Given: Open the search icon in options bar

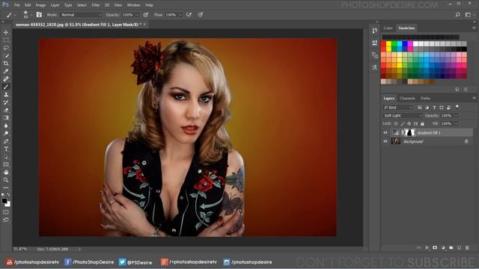Looking at the screenshot, I should pos(457,15).
